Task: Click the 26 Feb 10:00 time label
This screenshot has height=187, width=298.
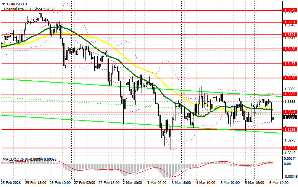Action: point(60,183)
